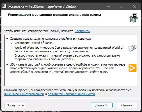Click the setup wizard disc icon
This screenshot has height=112, width=142.
133,18
